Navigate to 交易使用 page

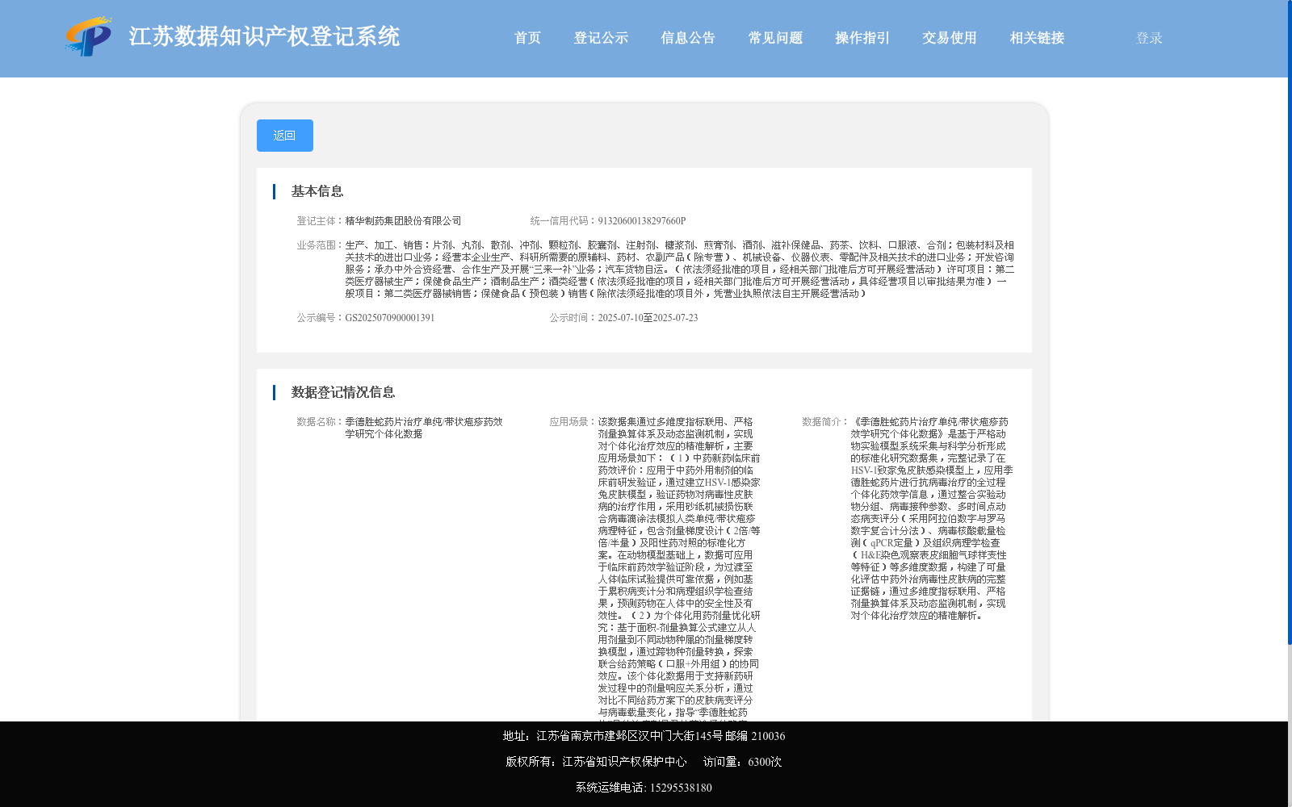point(950,38)
